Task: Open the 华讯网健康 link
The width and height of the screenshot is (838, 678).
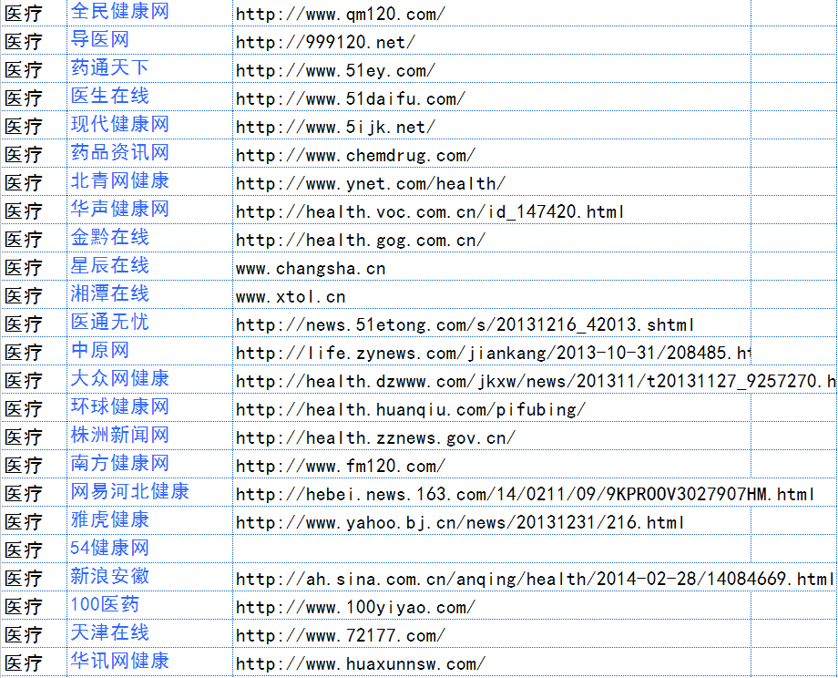Action: pos(119,662)
